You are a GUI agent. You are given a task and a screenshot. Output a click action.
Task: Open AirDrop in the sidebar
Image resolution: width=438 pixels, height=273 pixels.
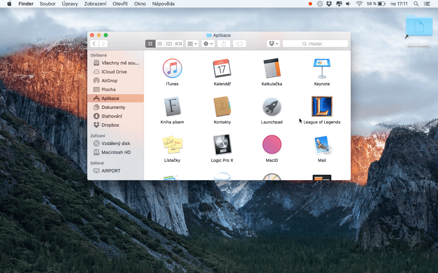[x=115, y=81]
